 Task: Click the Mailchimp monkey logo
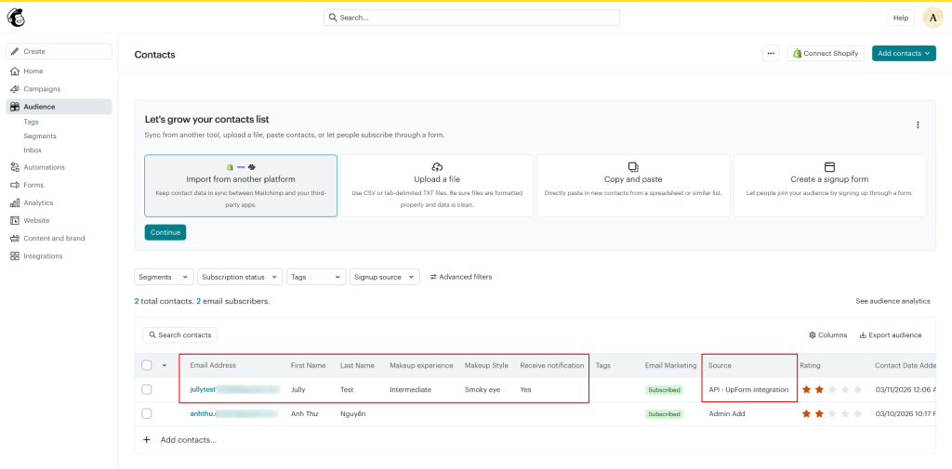pos(16,18)
